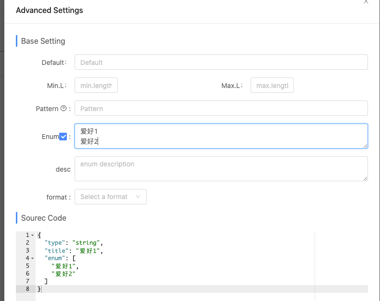Click line number 5 in the gutter

[27, 266]
